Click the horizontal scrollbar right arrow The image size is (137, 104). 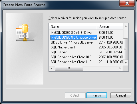pyautogui.click(x=120, y=68)
